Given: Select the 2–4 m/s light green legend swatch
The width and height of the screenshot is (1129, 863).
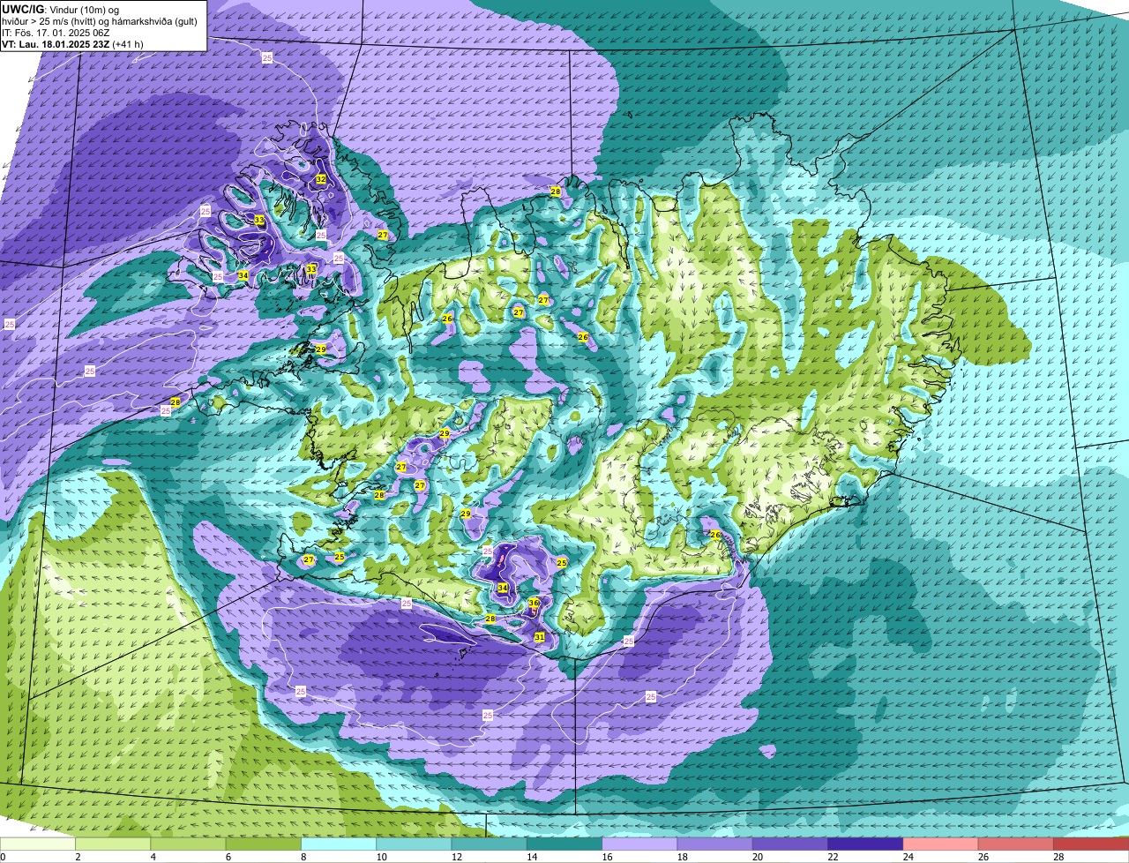Looking at the screenshot, I should [x=113, y=844].
